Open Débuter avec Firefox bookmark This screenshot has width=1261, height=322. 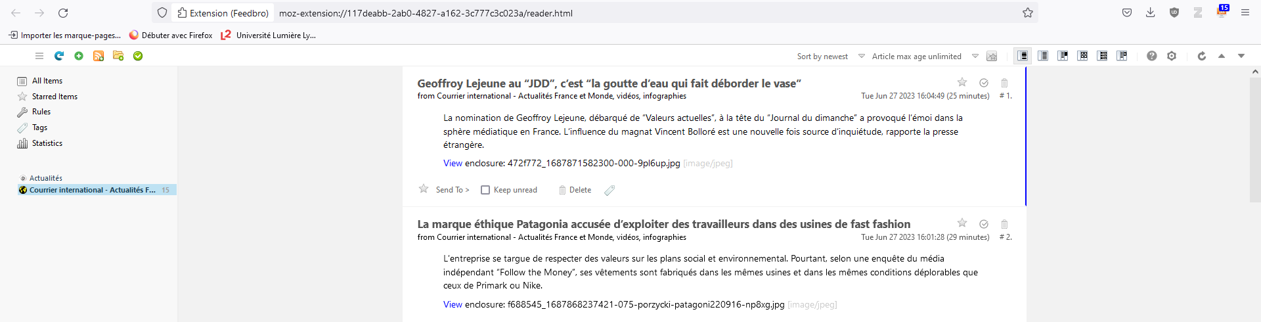coord(171,35)
